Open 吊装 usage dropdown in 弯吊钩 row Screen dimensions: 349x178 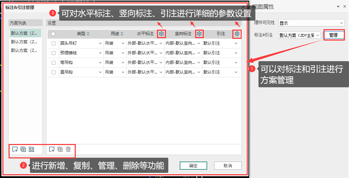(x=123, y=63)
